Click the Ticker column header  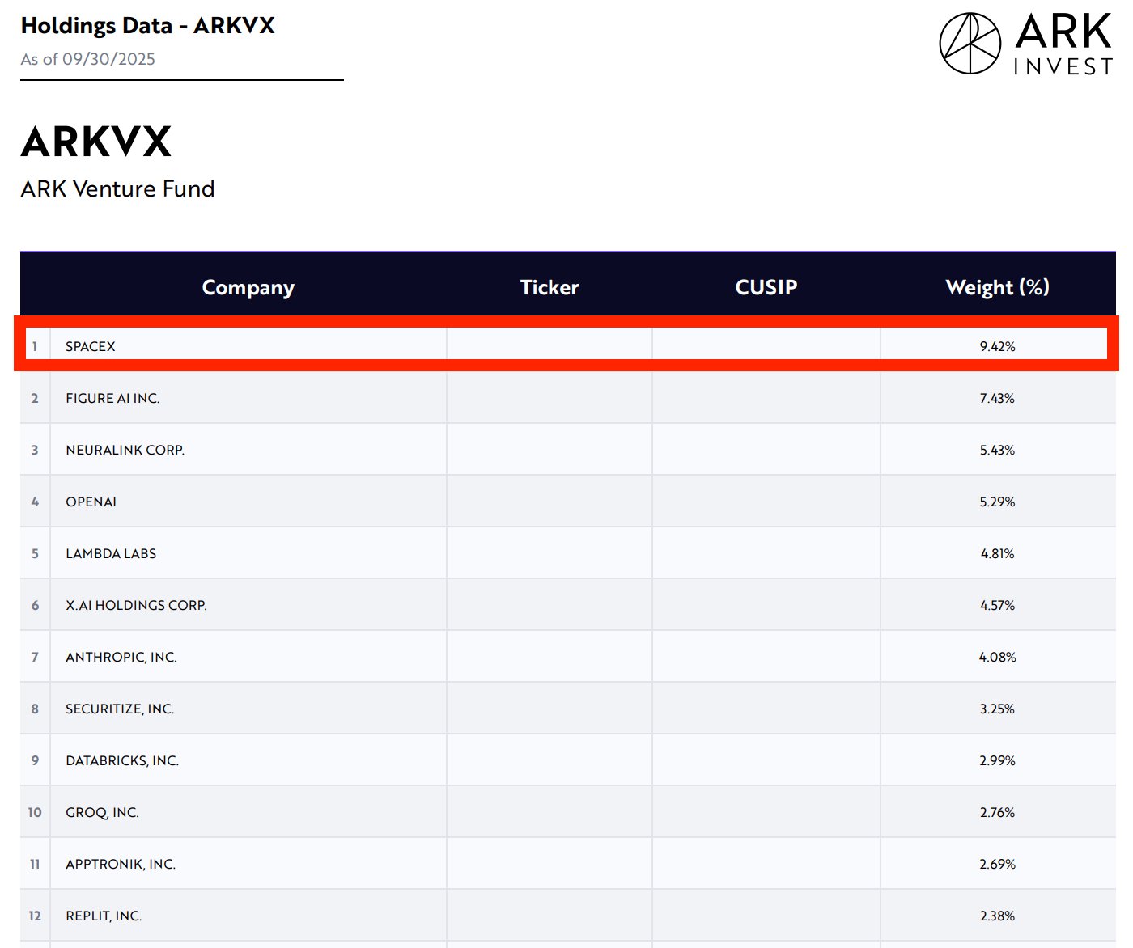[549, 287]
